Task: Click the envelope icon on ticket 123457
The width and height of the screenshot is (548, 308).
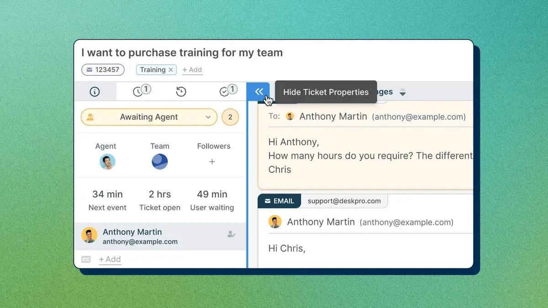Action: tap(89, 70)
